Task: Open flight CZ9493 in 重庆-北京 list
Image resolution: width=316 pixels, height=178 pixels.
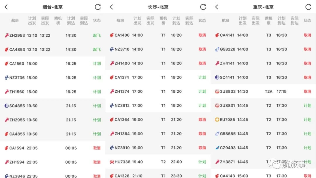Action: coord(228,148)
